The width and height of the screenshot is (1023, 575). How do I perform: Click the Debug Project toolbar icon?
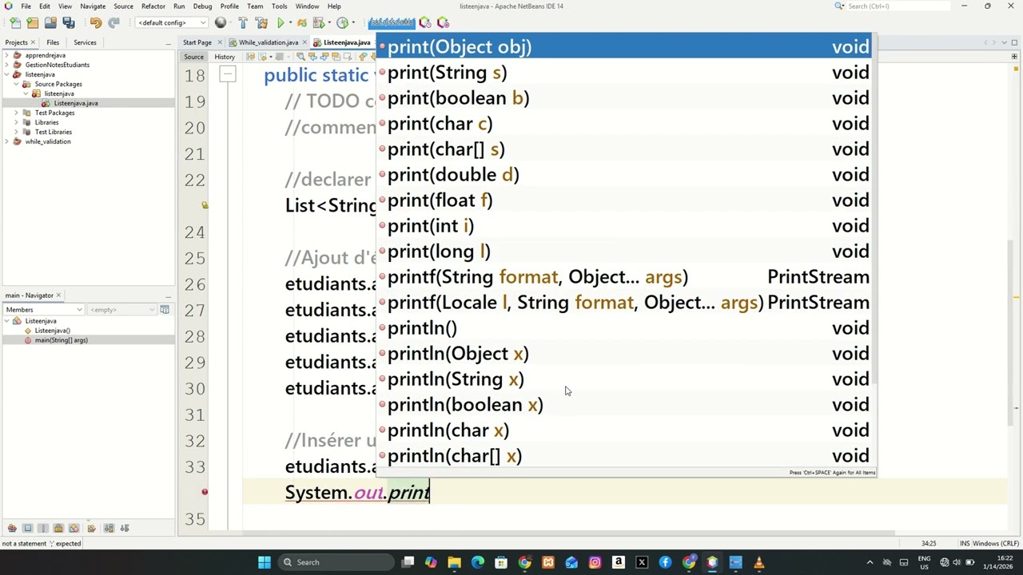click(319, 22)
